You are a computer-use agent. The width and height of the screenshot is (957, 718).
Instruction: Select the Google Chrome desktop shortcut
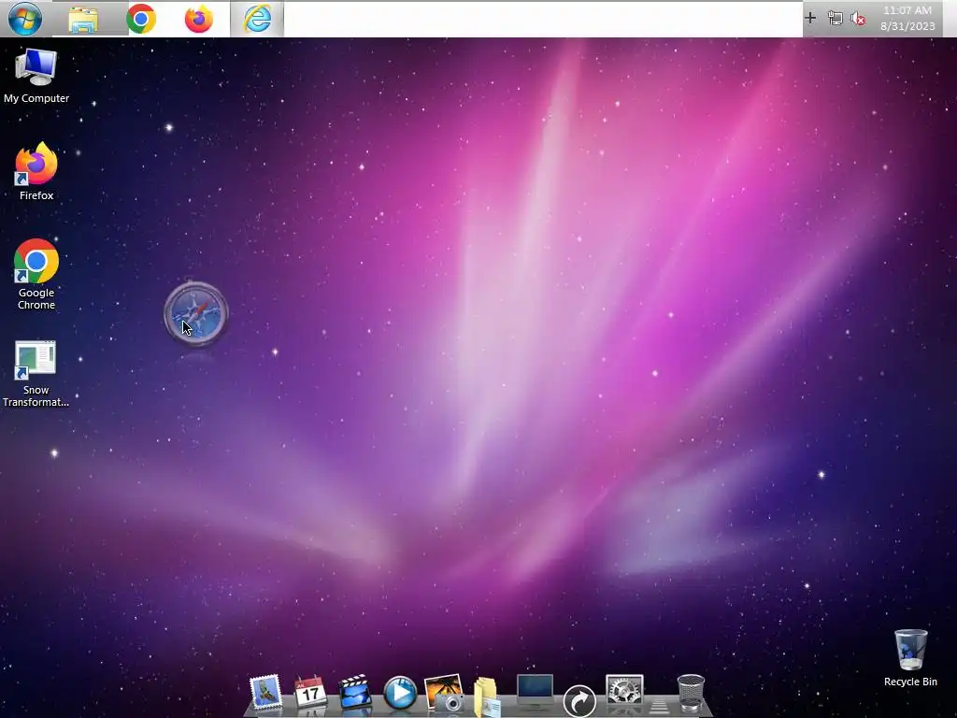point(36,274)
